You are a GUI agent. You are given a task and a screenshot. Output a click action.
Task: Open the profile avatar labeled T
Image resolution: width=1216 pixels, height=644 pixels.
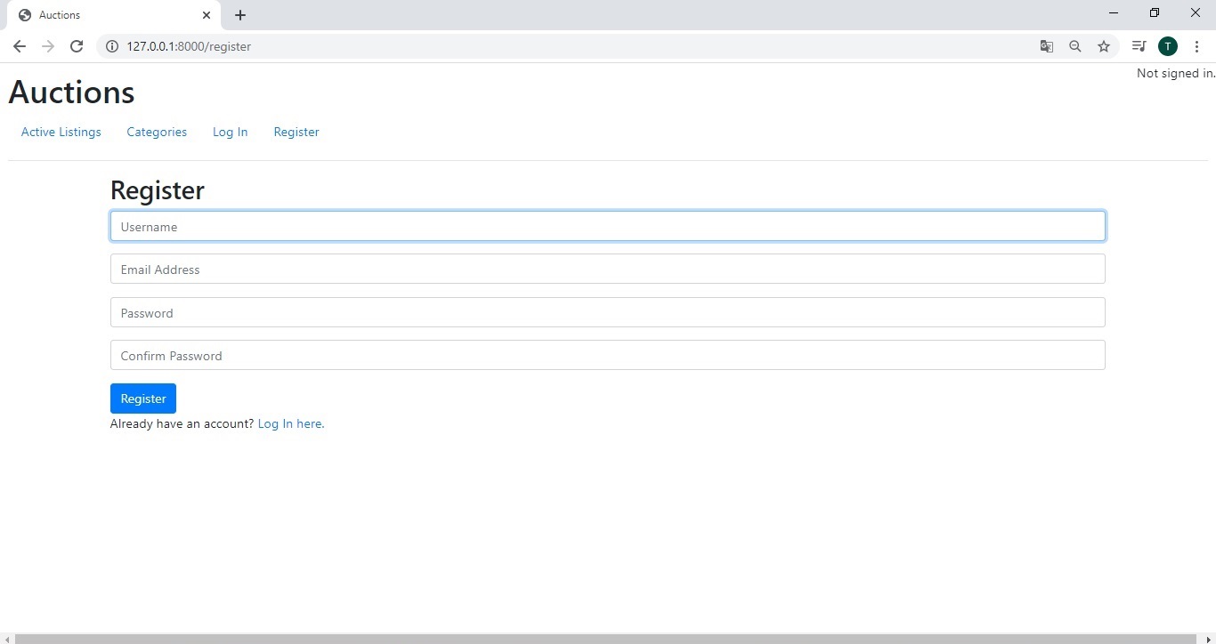[1168, 46]
